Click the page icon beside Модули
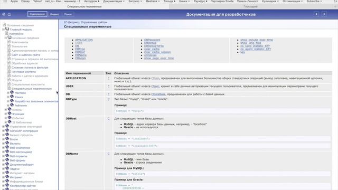 click(x=9, y=80)
